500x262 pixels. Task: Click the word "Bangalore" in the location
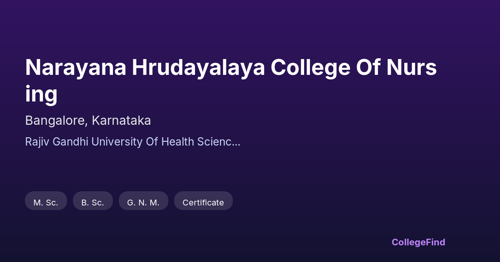click(56, 121)
